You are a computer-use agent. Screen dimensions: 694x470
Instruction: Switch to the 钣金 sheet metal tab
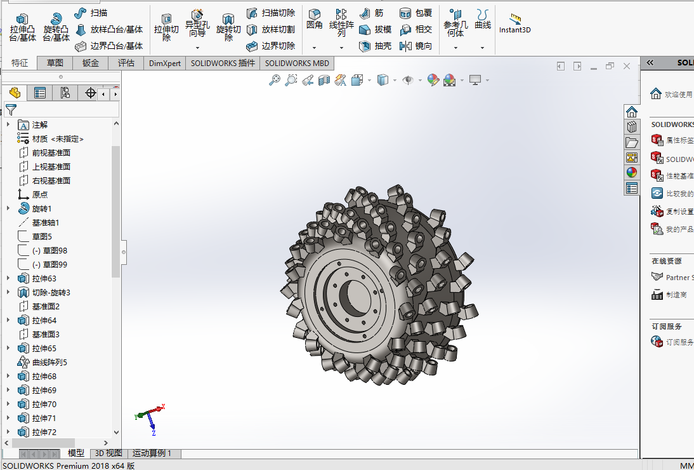click(x=91, y=63)
